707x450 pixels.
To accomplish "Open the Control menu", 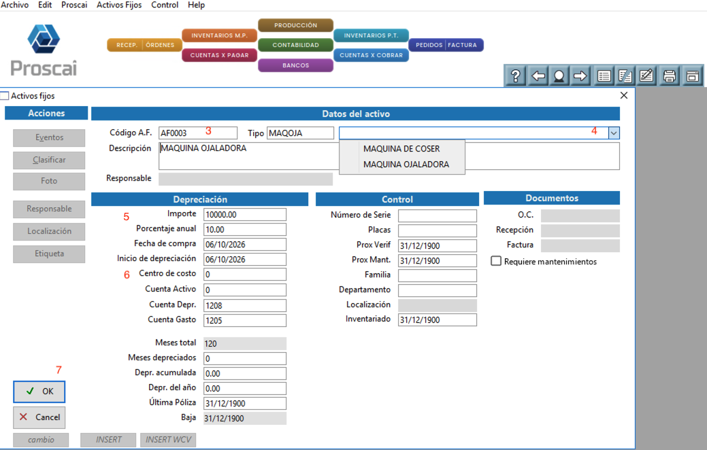I will [165, 5].
